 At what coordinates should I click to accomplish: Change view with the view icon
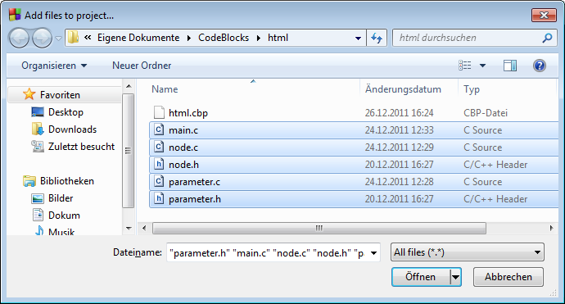click(465, 66)
